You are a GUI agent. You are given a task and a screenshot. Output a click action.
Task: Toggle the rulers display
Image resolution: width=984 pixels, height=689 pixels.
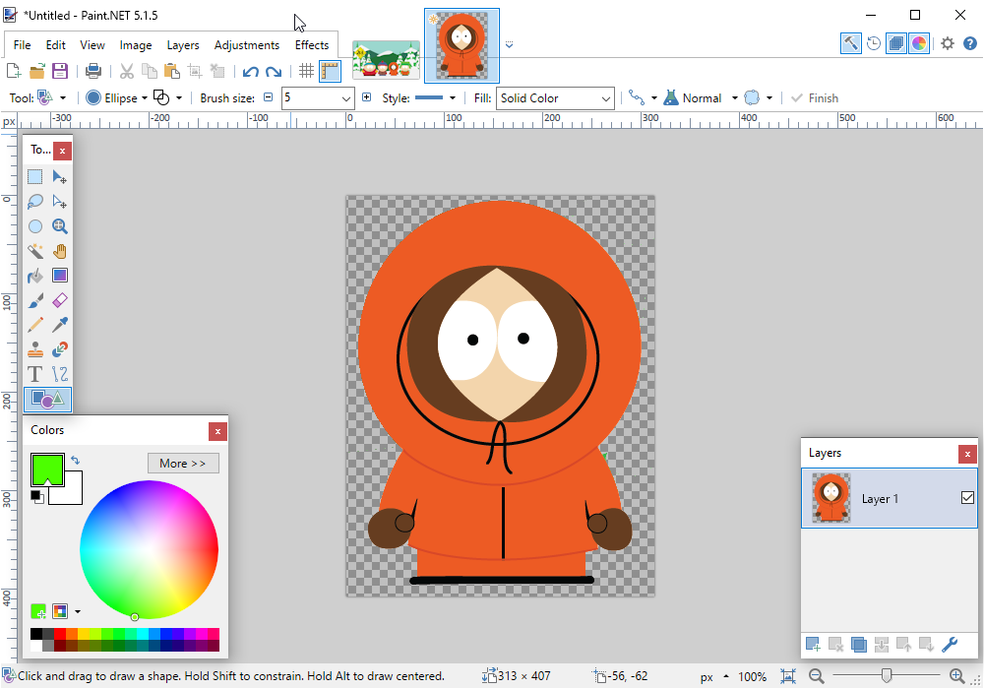pyautogui.click(x=330, y=71)
